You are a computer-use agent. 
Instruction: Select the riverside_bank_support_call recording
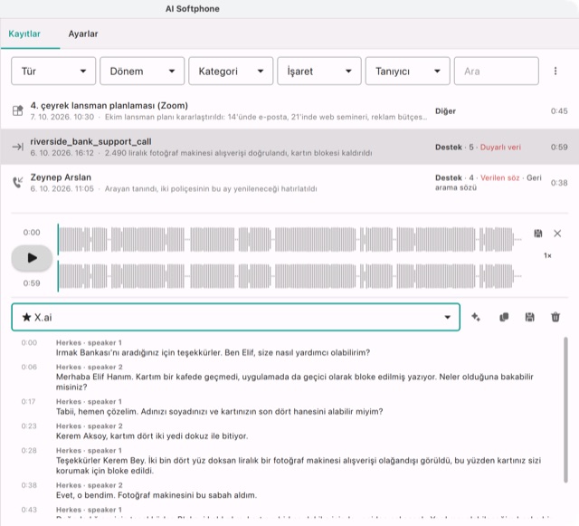[289, 147]
